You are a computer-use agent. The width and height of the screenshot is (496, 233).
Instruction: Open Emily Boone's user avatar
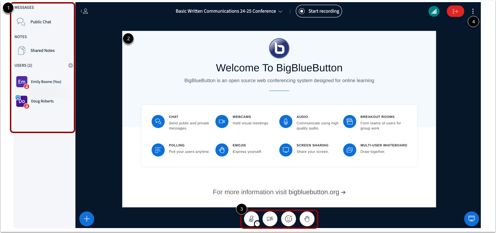tap(22, 82)
